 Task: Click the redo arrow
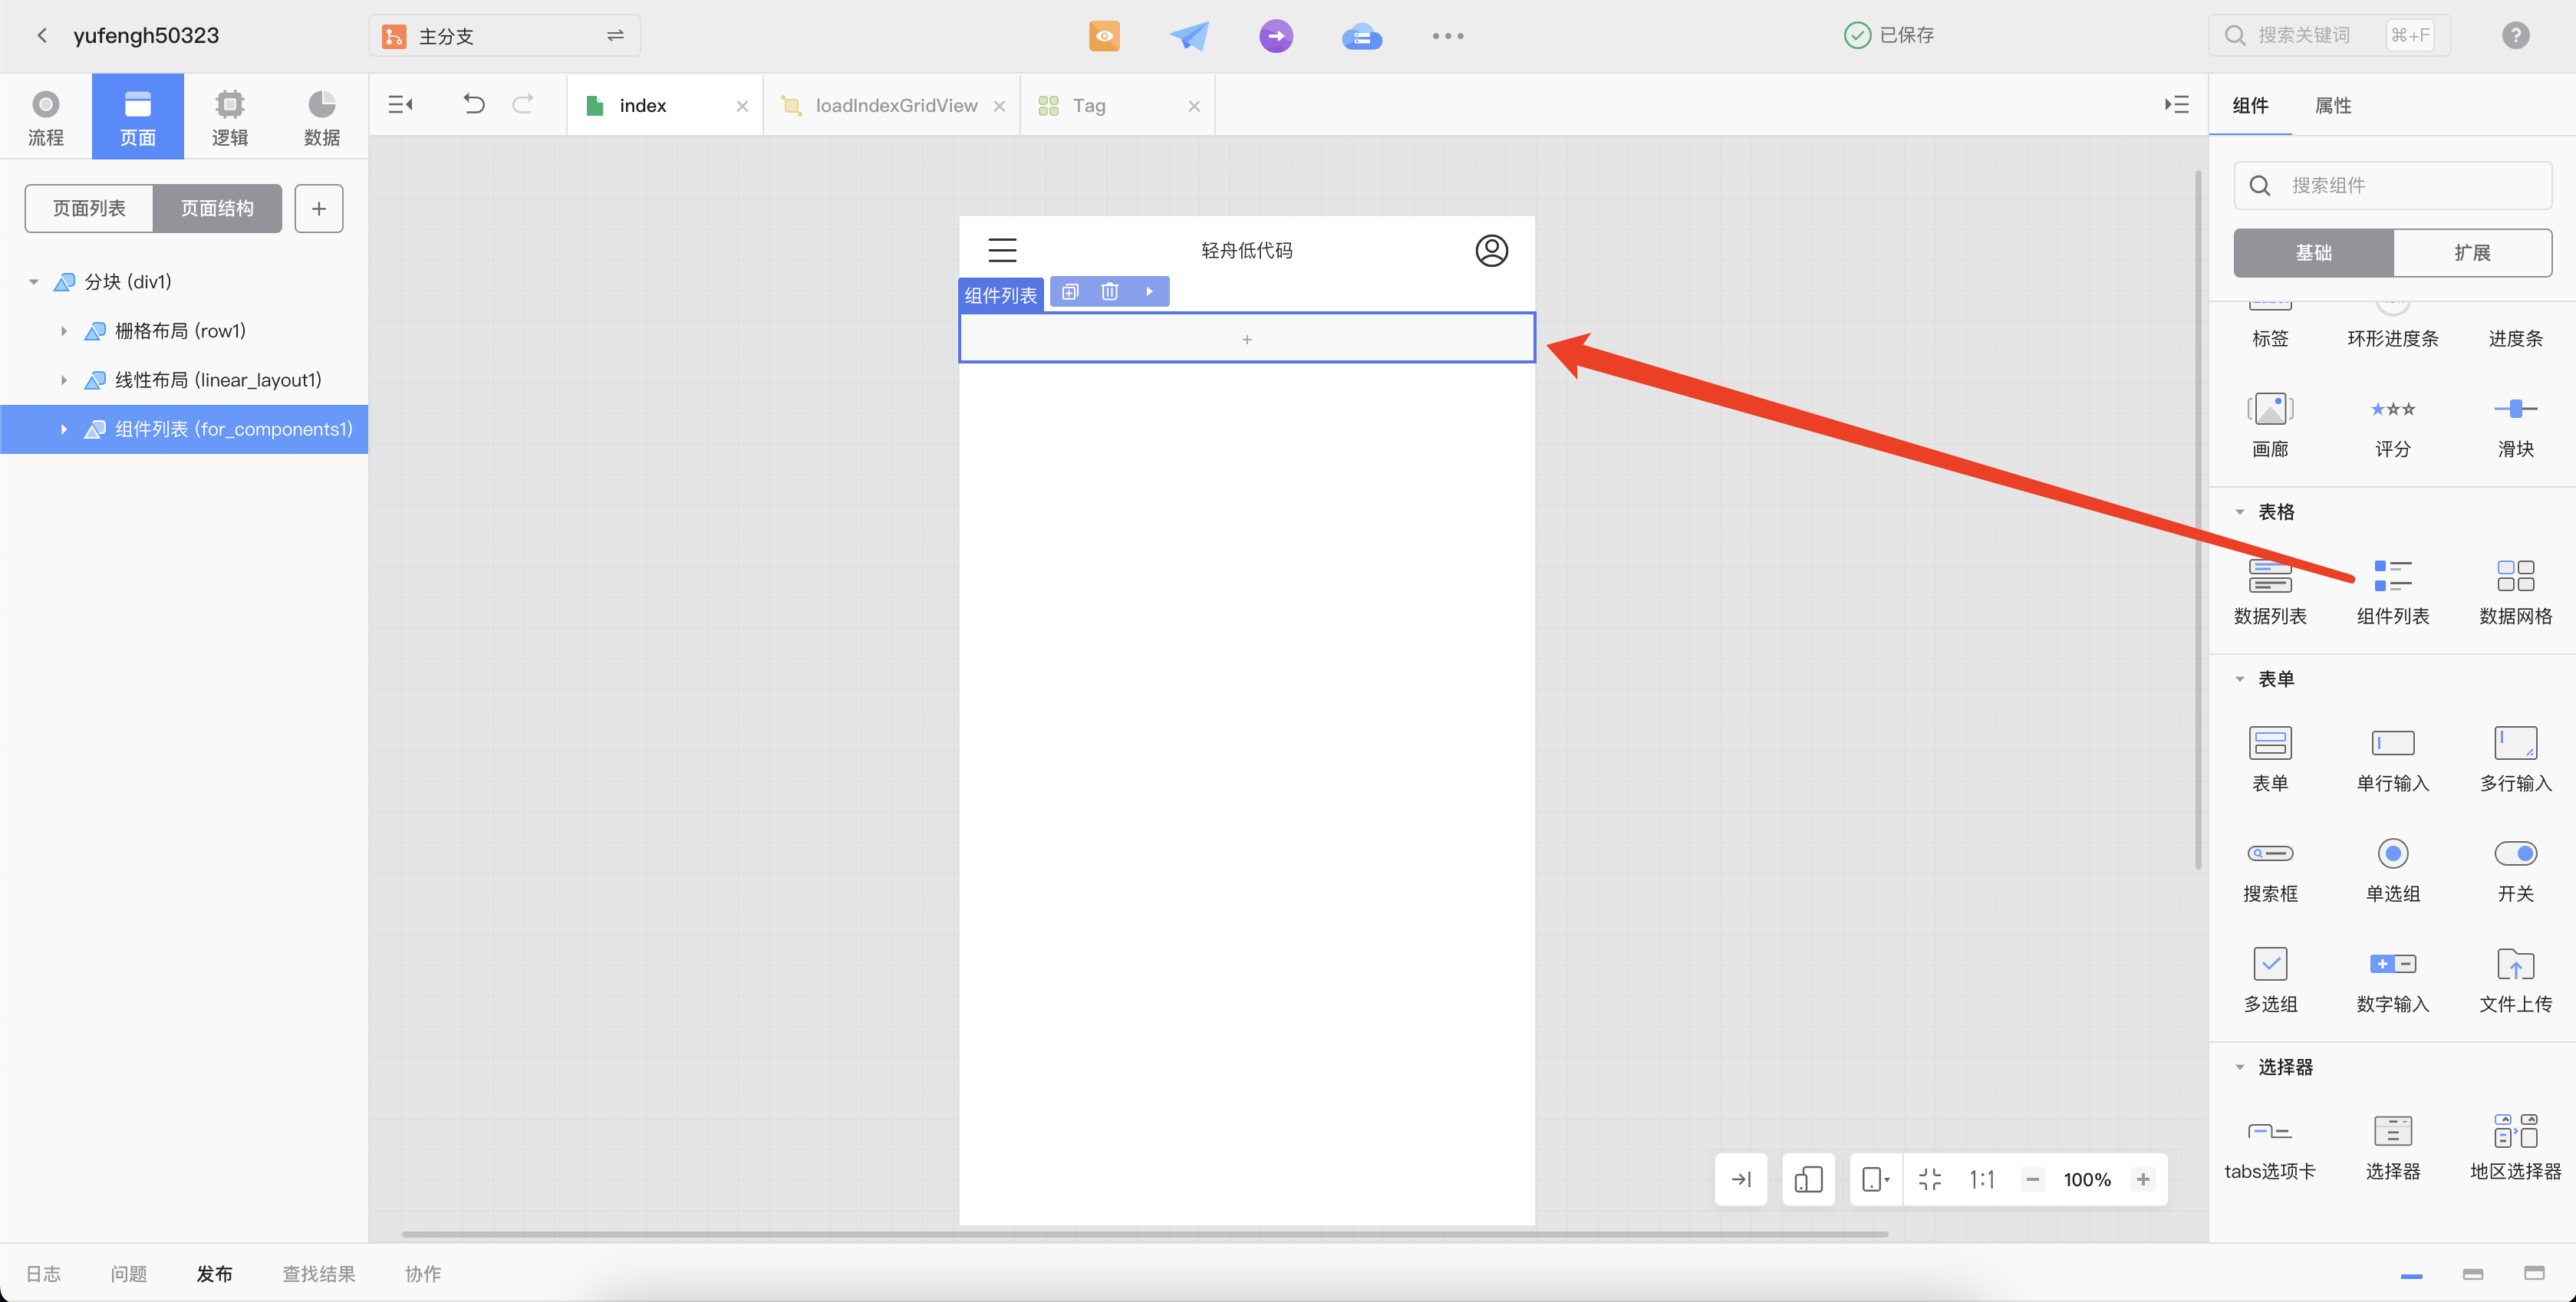click(523, 104)
